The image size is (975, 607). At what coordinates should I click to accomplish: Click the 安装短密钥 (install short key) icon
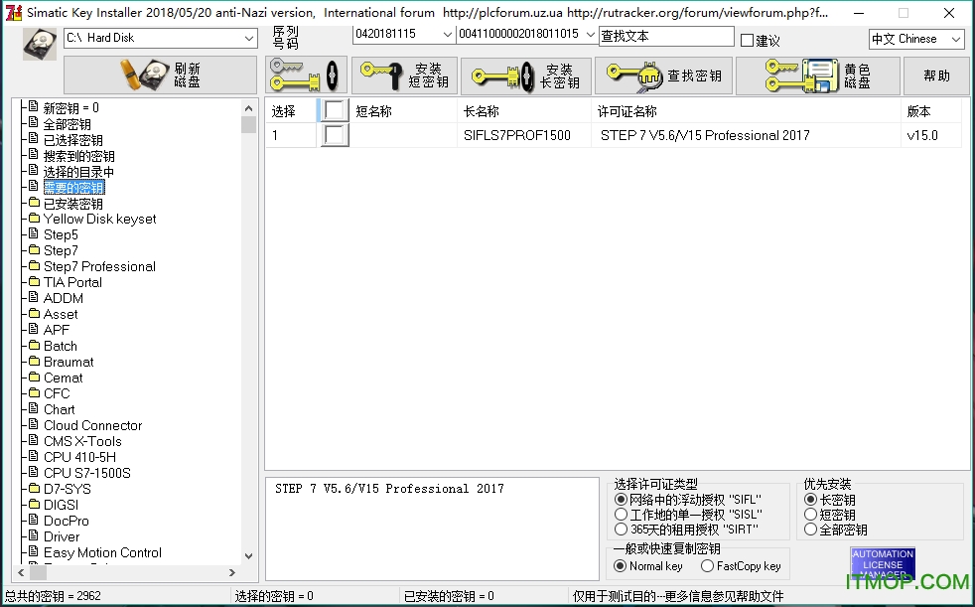point(382,74)
